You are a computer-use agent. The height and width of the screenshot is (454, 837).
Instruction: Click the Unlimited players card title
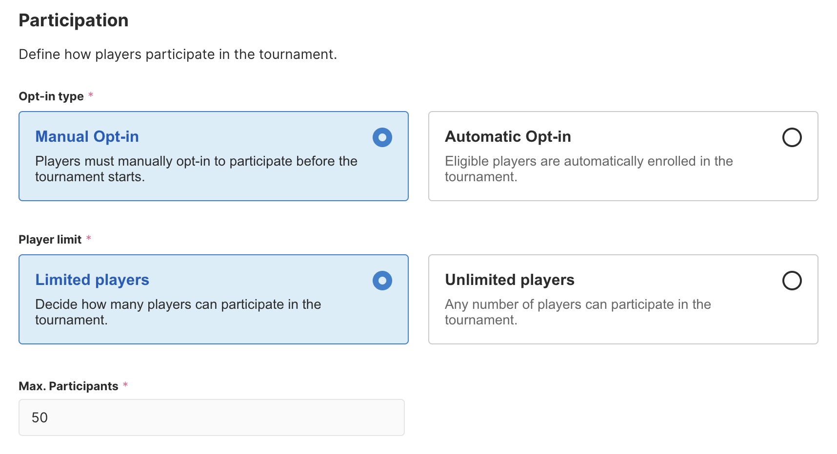(509, 280)
